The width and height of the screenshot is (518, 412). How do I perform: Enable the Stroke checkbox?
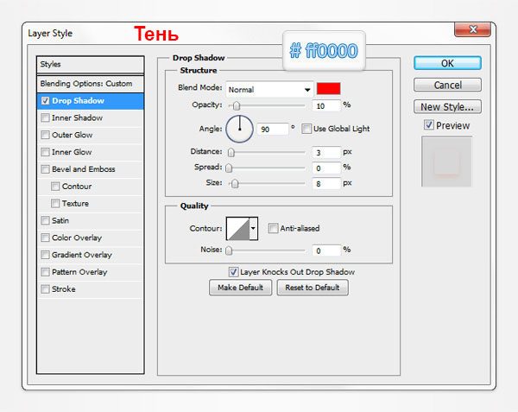coord(45,289)
